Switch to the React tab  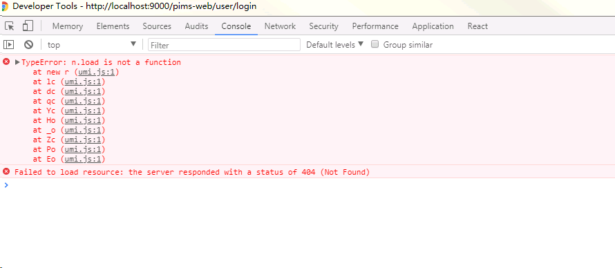click(x=477, y=26)
